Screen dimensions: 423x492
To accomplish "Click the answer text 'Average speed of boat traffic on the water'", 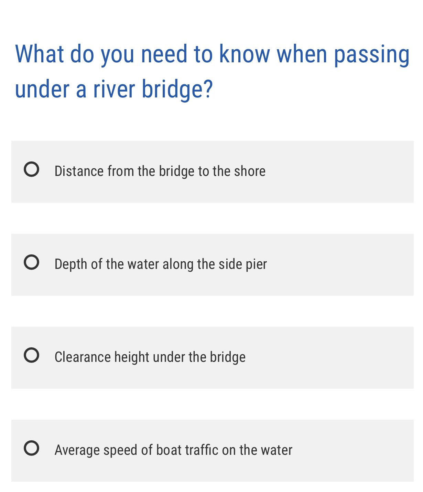I will [174, 449].
